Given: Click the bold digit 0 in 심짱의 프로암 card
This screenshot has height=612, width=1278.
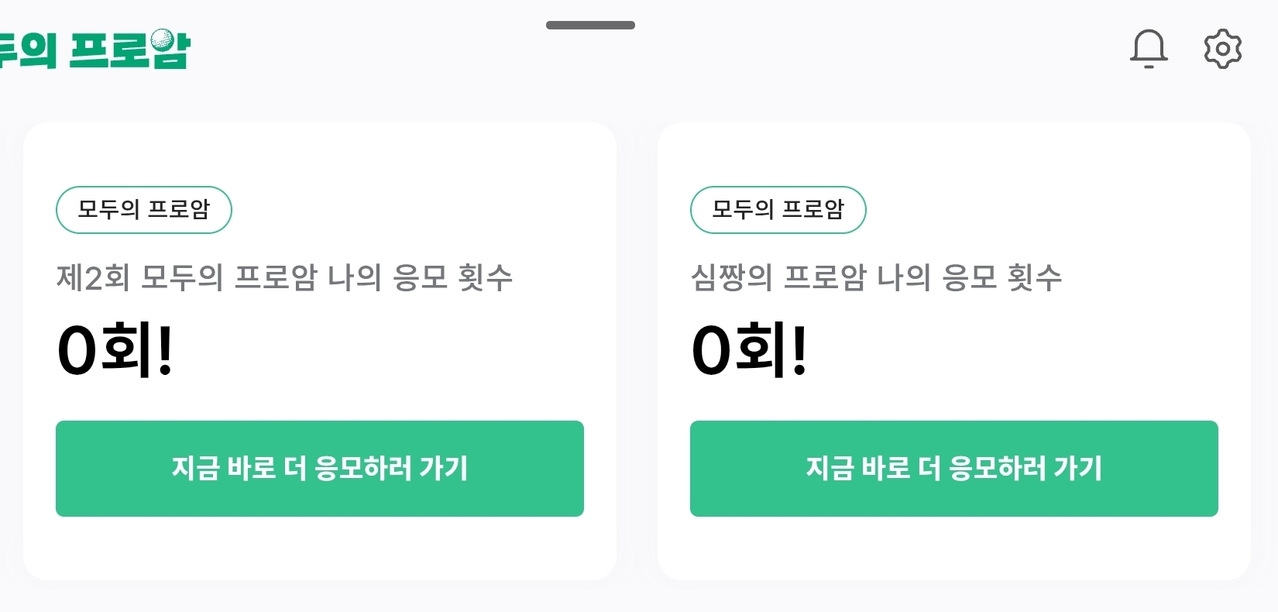Looking at the screenshot, I should pos(711,351).
